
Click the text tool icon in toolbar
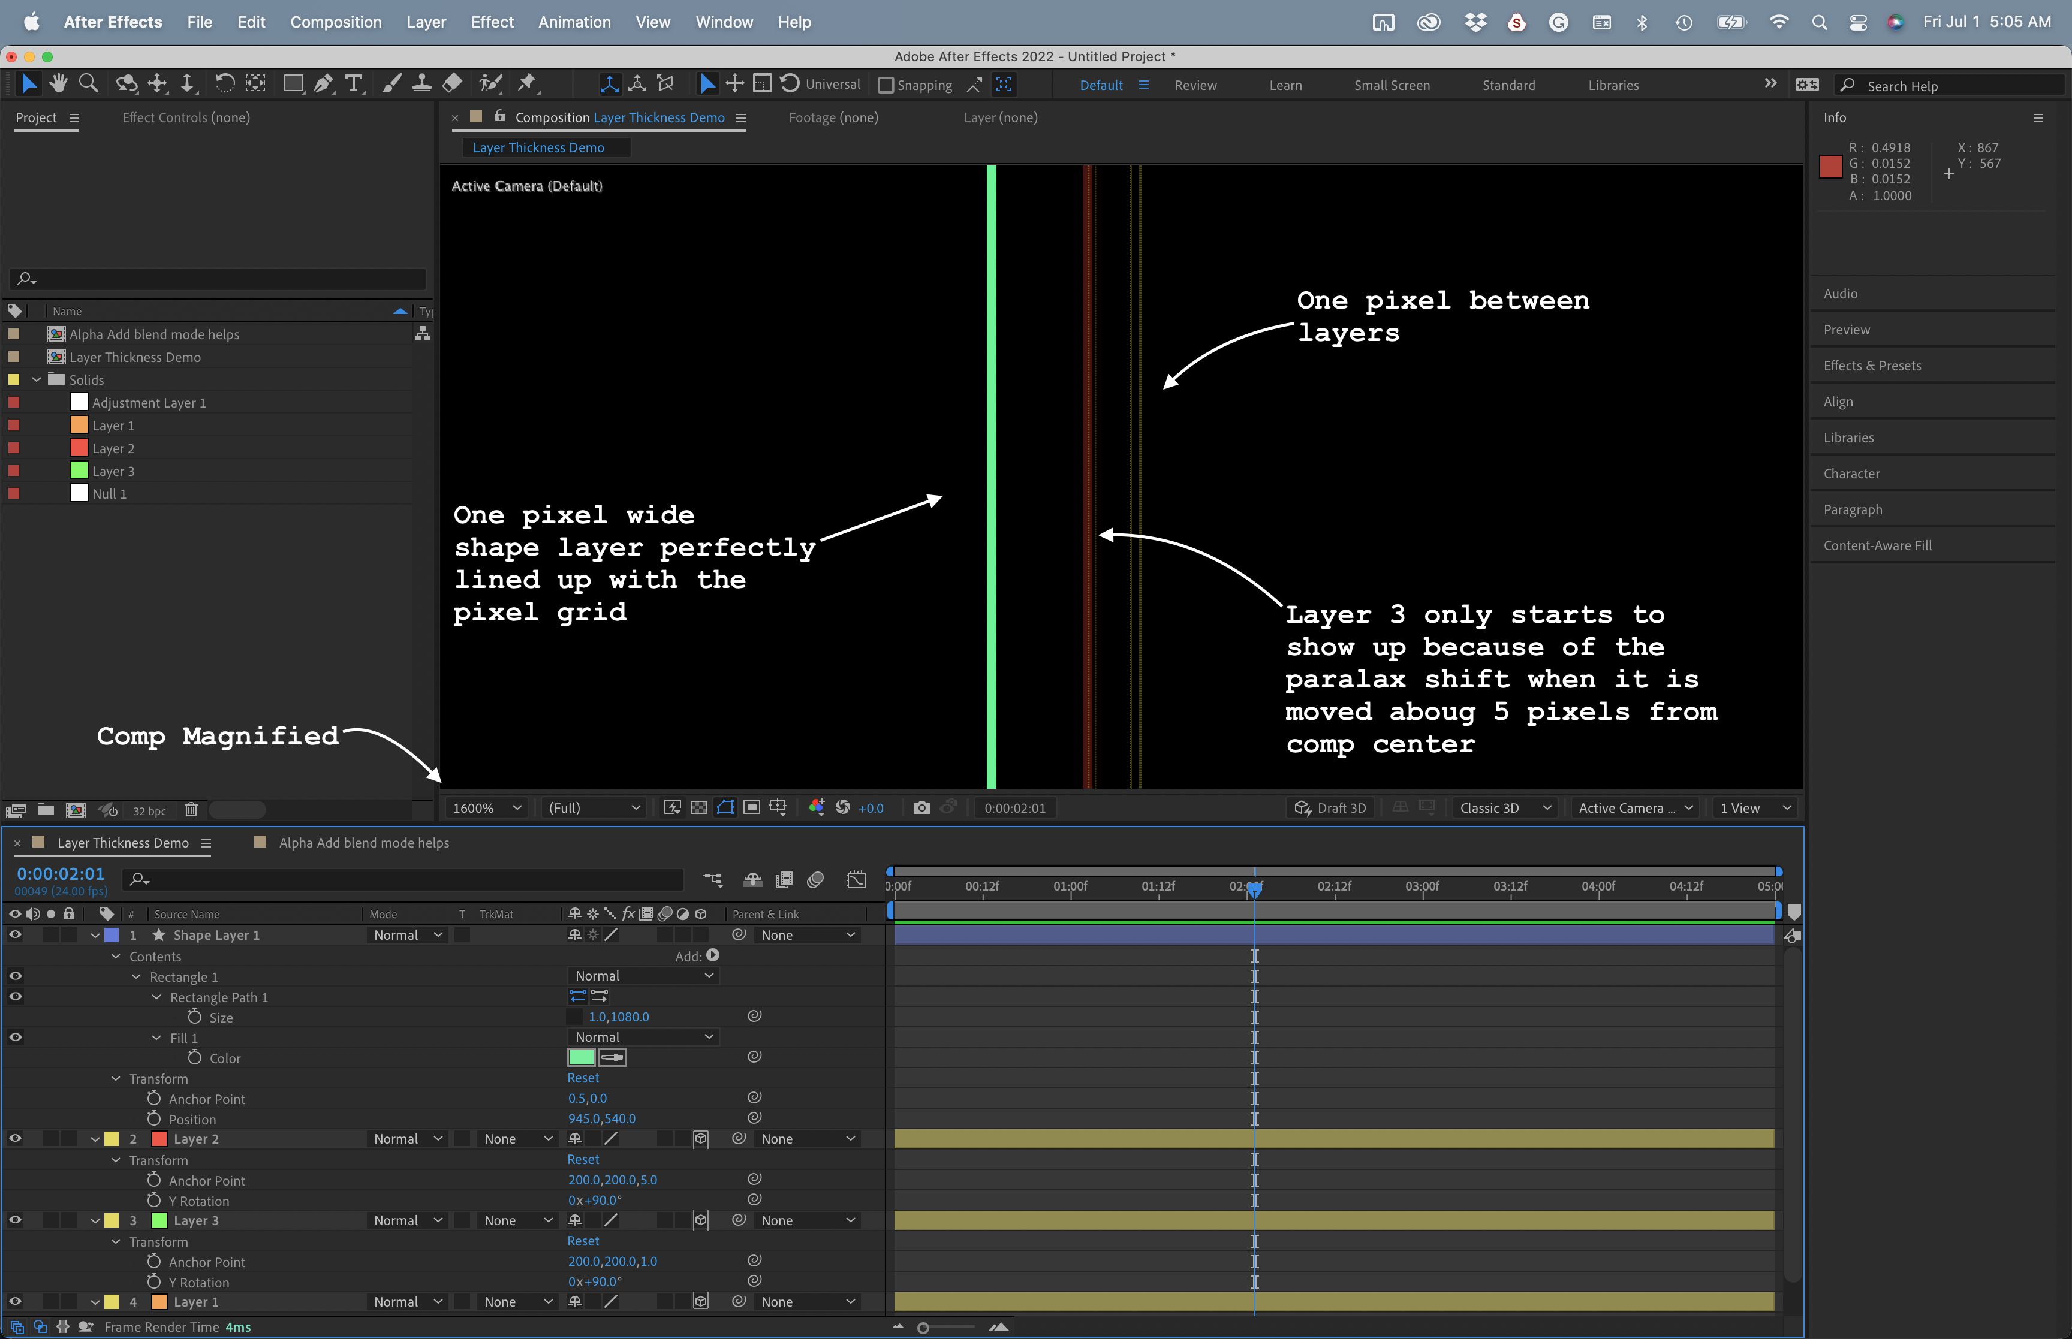pyautogui.click(x=353, y=86)
